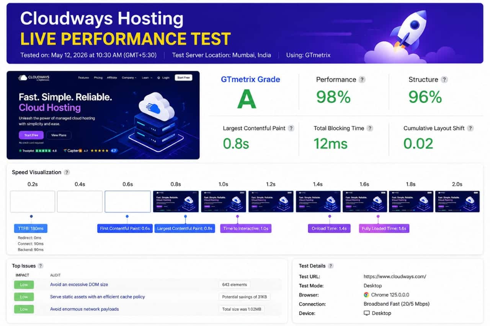This screenshot has height=326, width=490.
Task: Click the Potential savings of 31KB value
Action: 245,297
